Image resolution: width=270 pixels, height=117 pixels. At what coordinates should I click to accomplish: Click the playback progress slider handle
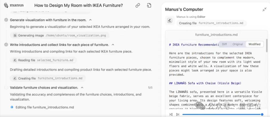coord(262,114)
